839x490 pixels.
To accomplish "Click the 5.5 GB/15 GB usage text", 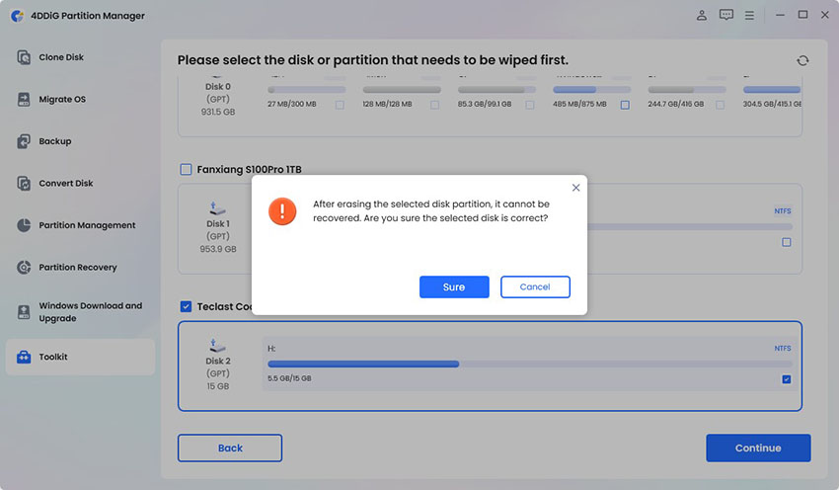I will click(289, 378).
